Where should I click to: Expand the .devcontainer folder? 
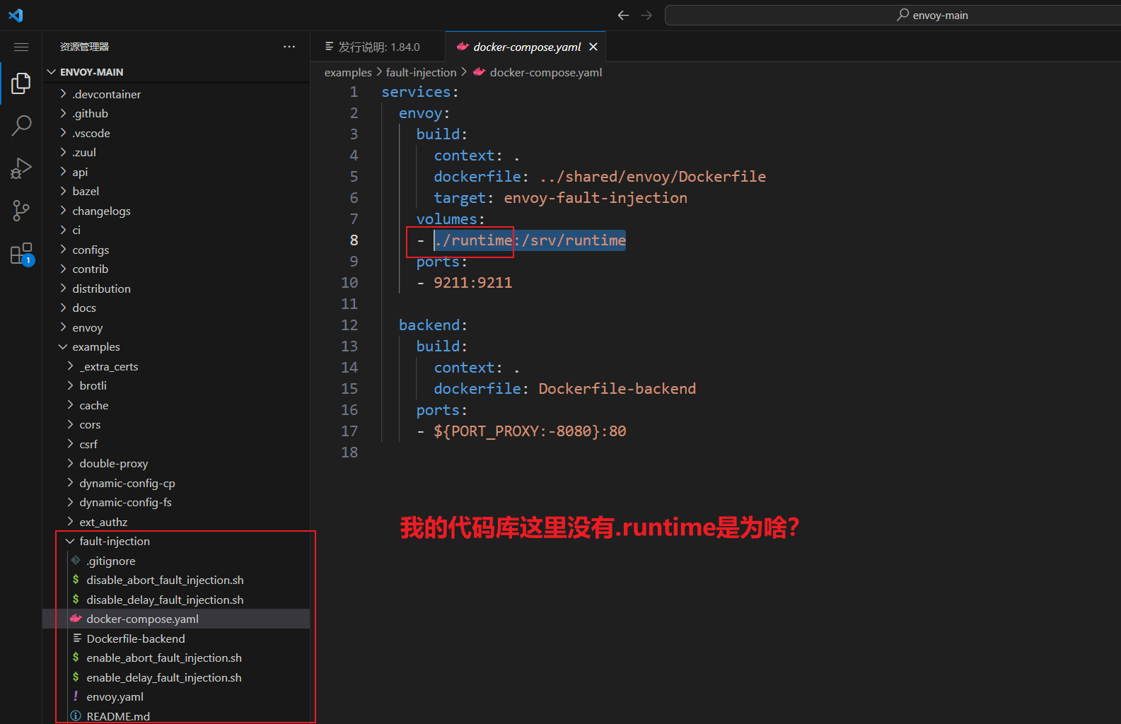pyautogui.click(x=176, y=94)
